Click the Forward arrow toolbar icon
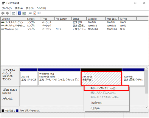Screen dimensions: 149x118 pos(7,13)
